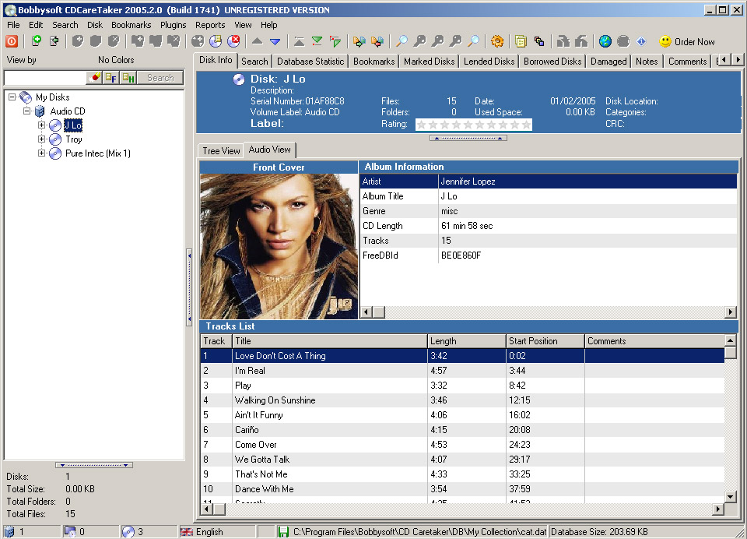
Task: Click the tree with green triangle icon
Action: click(x=335, y=41)
